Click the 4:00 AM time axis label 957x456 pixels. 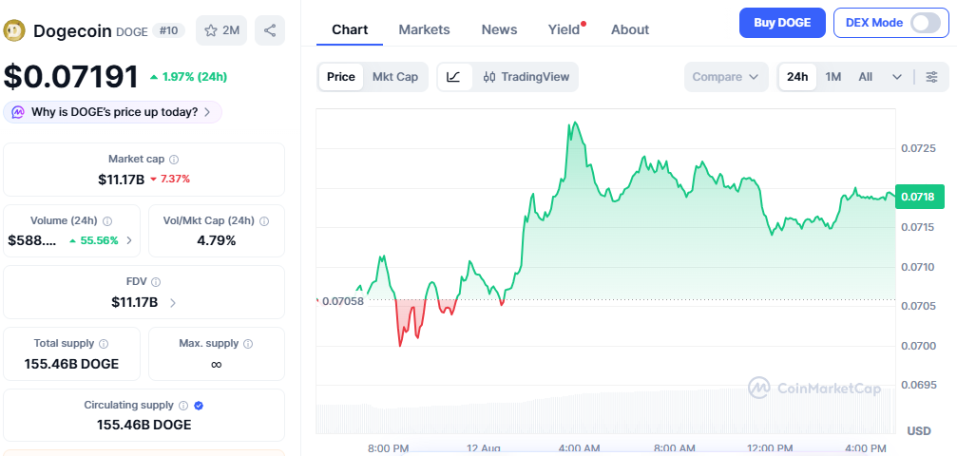[579, 448]
